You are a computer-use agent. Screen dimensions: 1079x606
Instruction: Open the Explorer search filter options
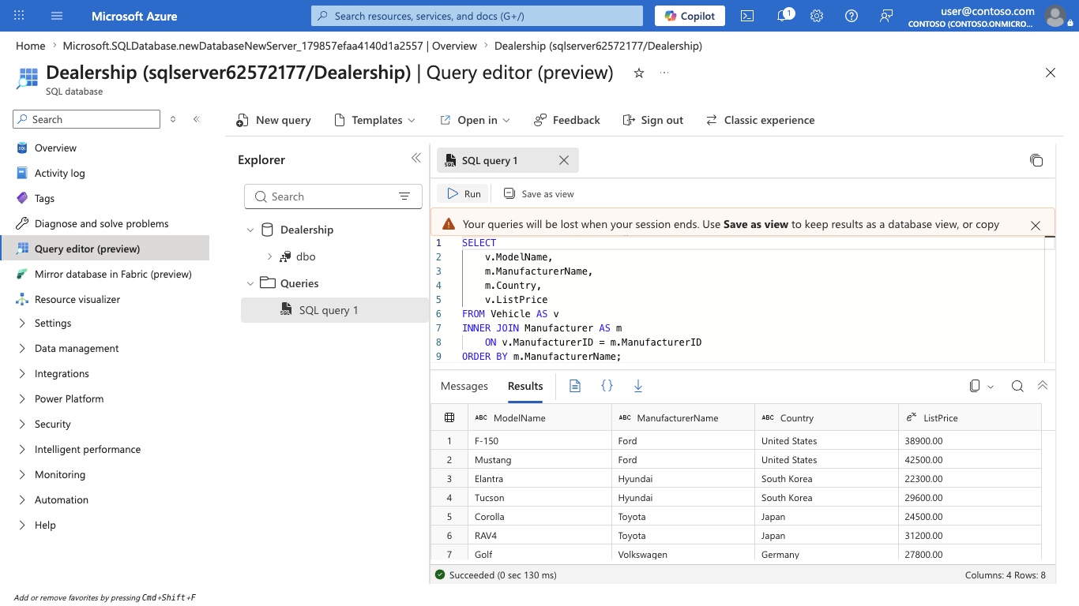[404, 196]
